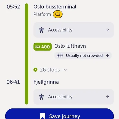
Task: Open the Usually not crowded details
Action: tap(83, 56)
